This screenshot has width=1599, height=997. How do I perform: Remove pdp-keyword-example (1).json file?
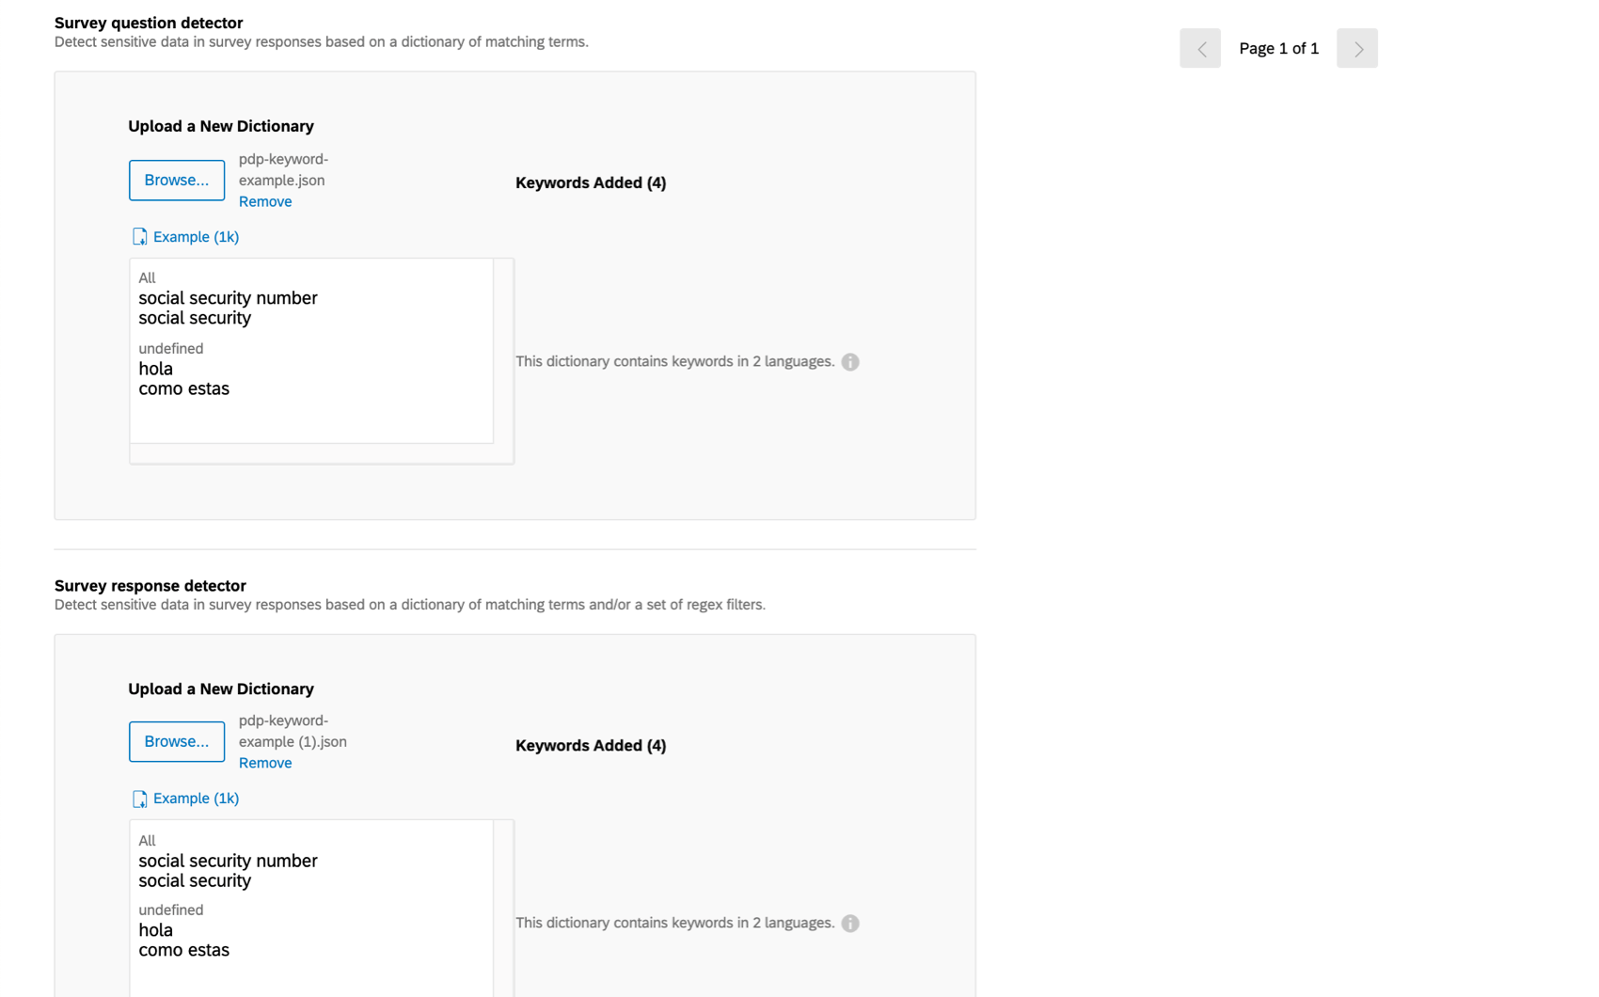point(265,763)
